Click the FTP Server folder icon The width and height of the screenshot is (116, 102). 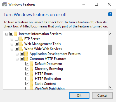[x=21, y=39]
